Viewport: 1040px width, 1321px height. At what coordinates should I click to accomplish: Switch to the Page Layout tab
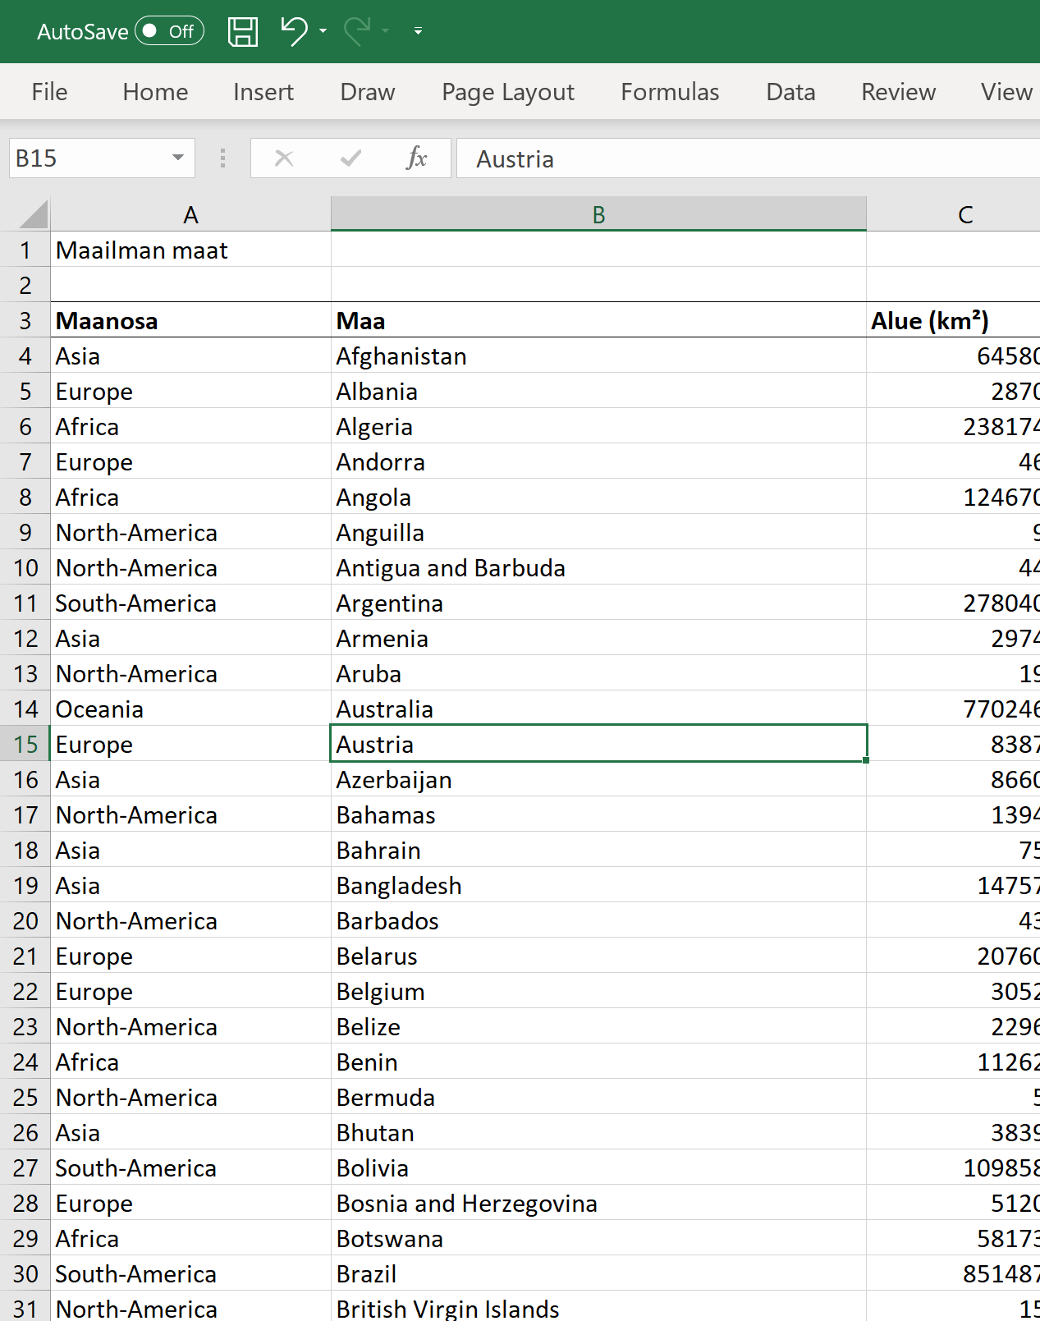(507, 92)
